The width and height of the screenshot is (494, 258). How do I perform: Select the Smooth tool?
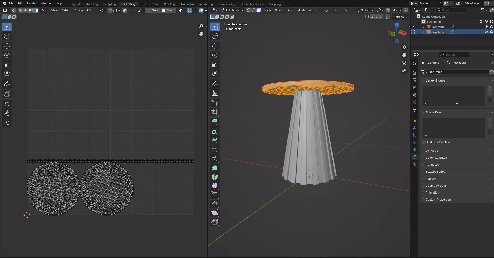pyautogui.click(x=215, y=186)
